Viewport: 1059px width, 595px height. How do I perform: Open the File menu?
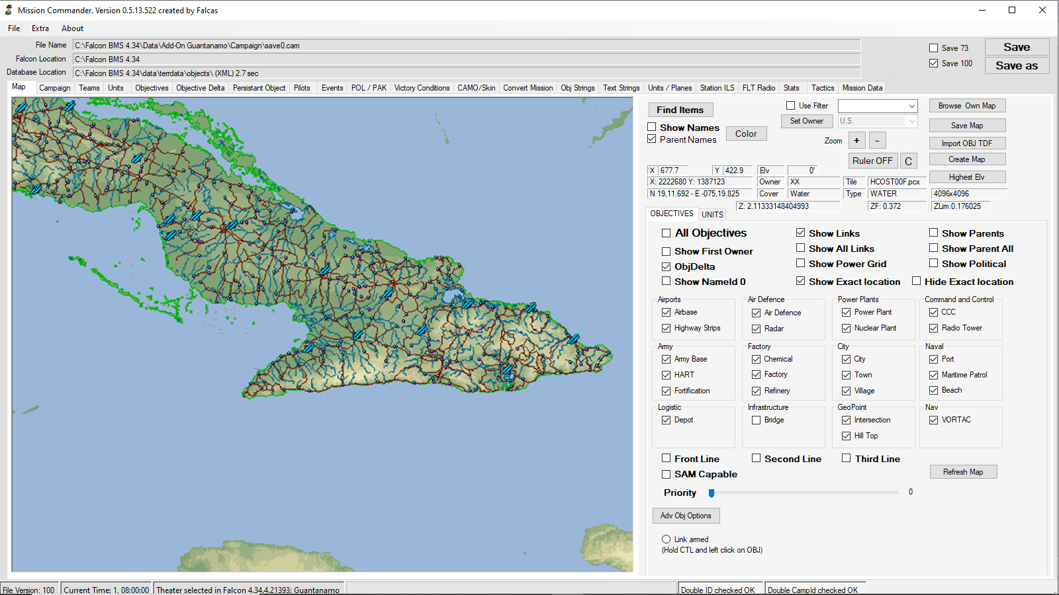[x=14, y=28]
